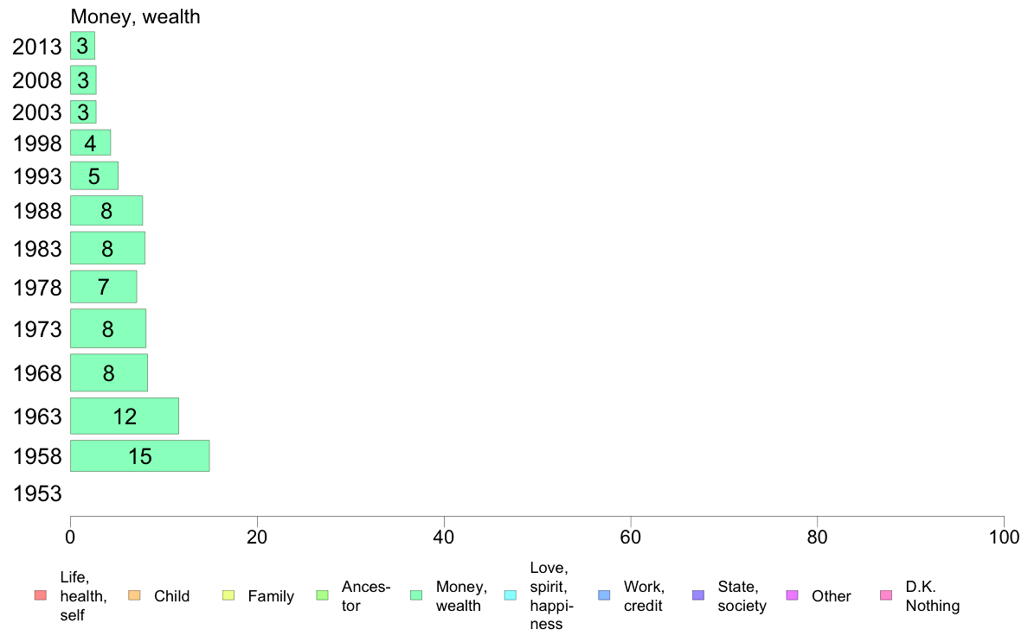Click the Ancestor legend swatch
1028x636 pixels.
point(322,595)
